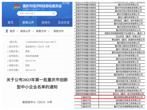The width and height of the screenshot is (147, 110).
Task: Click the document number 渝经信中小〔2023〕18号 in the info table
Action: (x=37, y=47)
